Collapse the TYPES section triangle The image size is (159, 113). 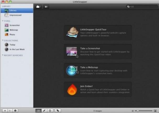point(3,21)
